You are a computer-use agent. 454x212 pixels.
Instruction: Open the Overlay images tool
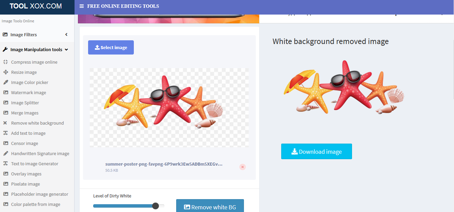26,174
